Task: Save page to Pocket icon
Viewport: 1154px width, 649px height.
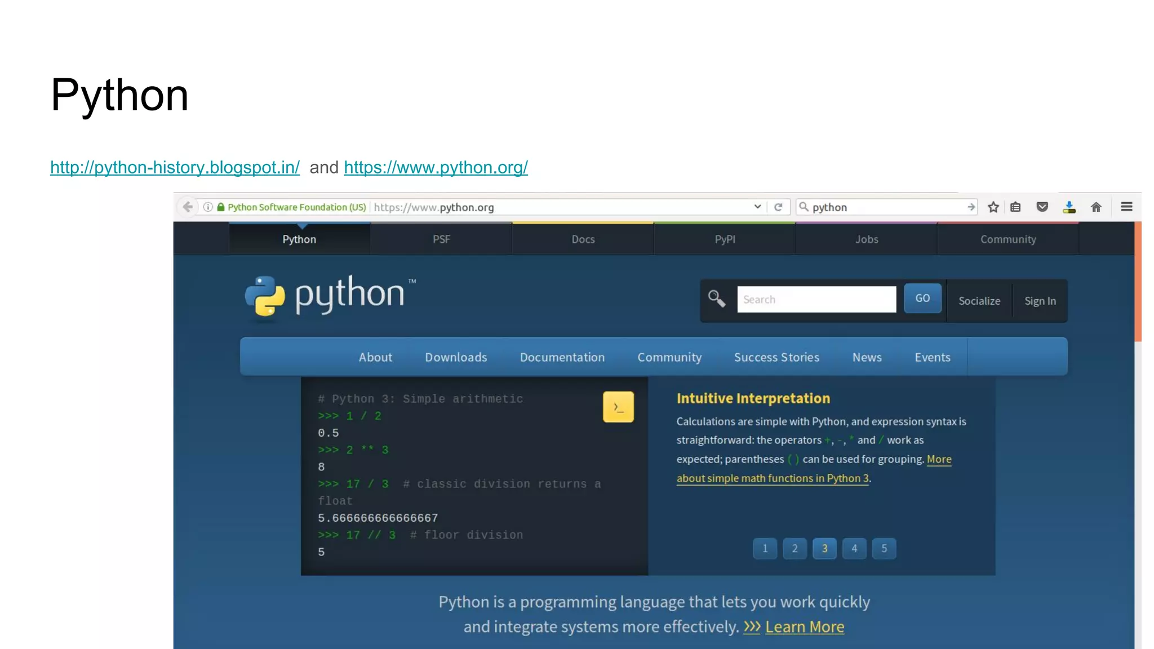Action: 1042,207
